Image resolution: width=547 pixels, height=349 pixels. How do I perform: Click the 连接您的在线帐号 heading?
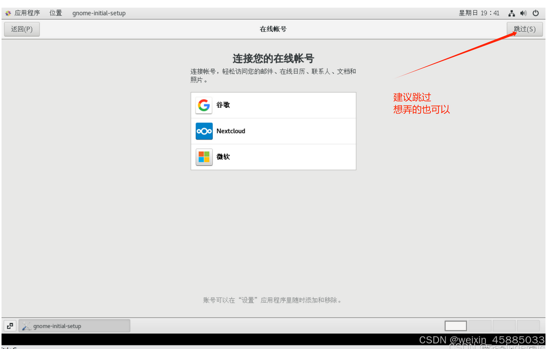pos(273,59)
